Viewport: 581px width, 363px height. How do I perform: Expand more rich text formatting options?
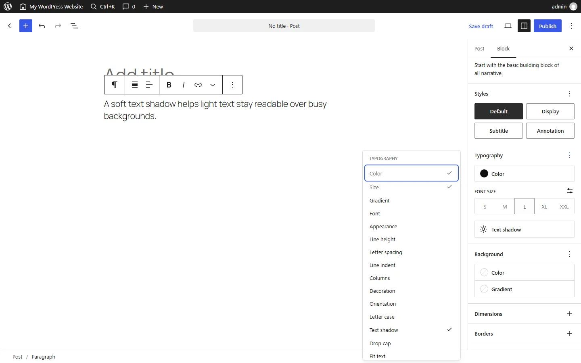[x=213, y=85]
